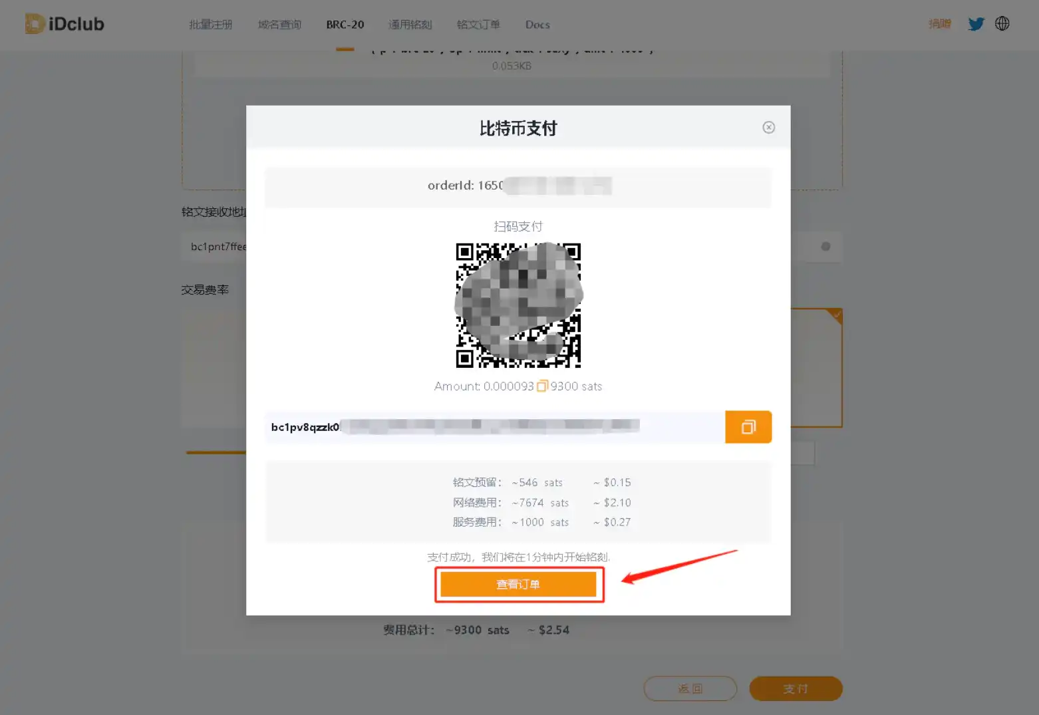Open the BRC-20 tab
Screen dimensions: 1039x715
tap(345, 25)
